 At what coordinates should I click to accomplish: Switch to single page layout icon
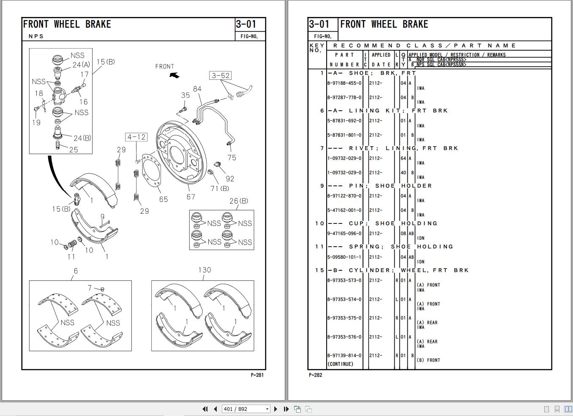(x=546, y=409)
